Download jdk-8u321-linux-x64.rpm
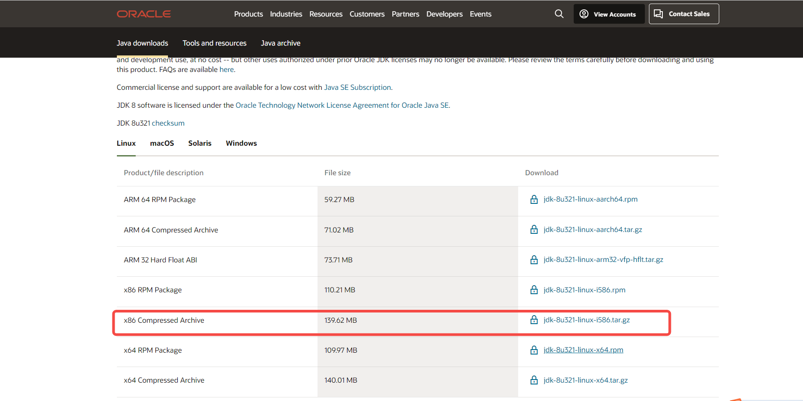 pyautogui.click(x=584, y=350)
